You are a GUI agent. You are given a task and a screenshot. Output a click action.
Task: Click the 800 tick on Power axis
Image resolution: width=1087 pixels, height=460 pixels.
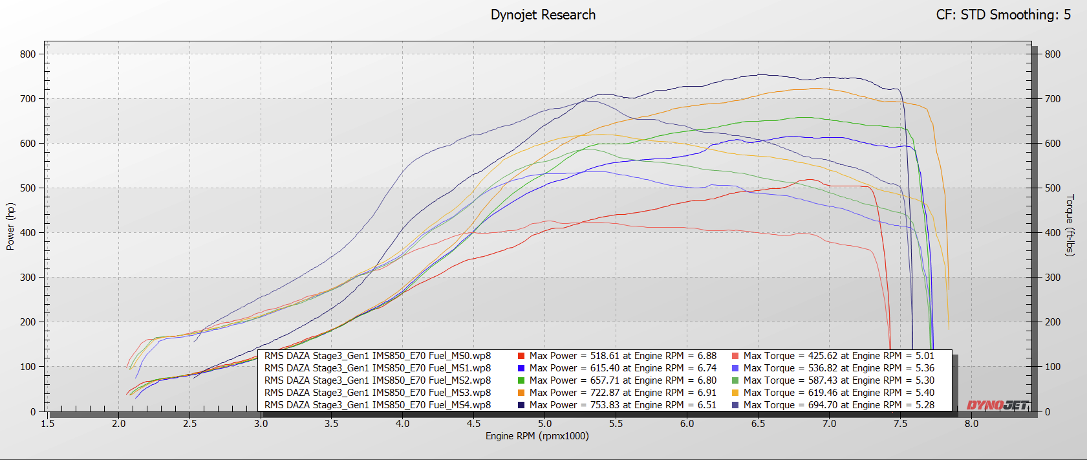tap(28, 54)
